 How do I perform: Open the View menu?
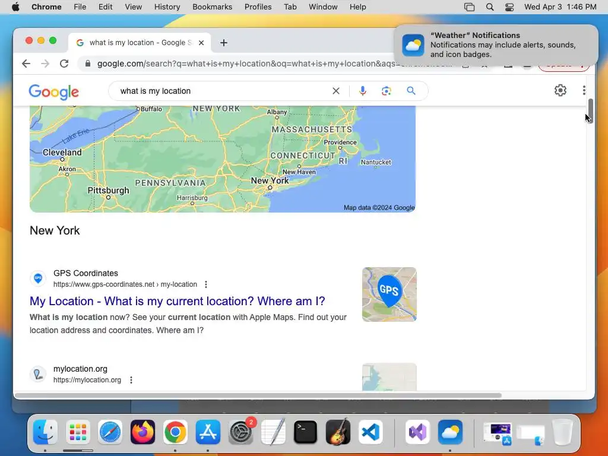tap(134, 7)
